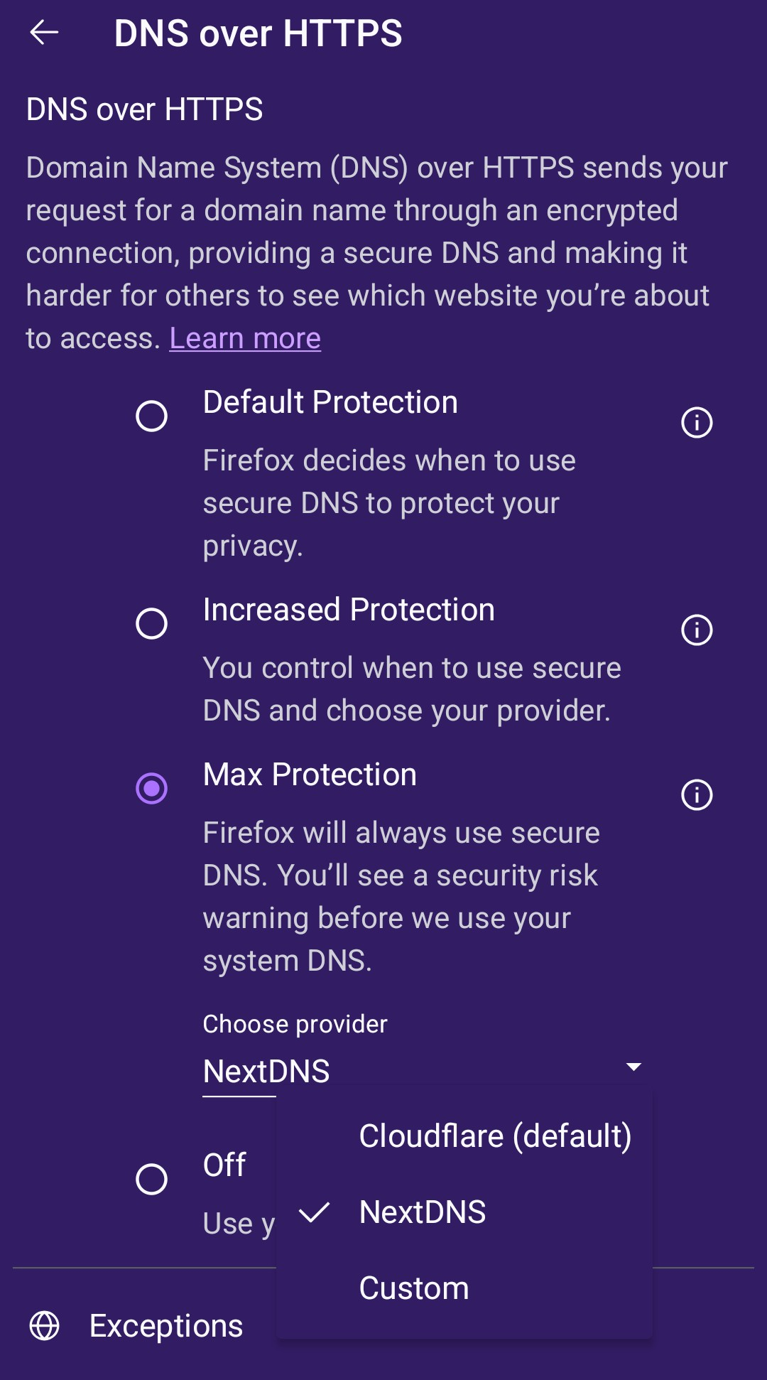Open info for Increased Protection
This screenshot has height=1380, width=767.
pyautogui.click(x=697, y=630)
